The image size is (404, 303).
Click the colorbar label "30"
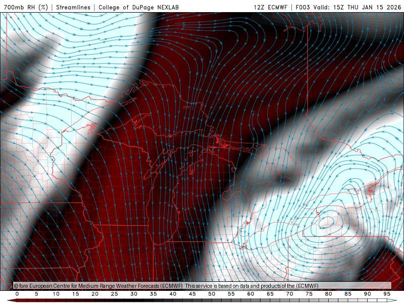click(x=134, y=294)
